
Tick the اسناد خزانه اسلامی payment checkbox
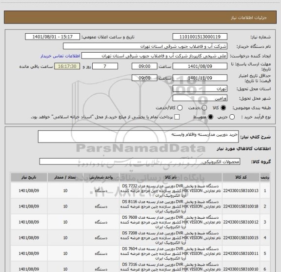(177, 117)
